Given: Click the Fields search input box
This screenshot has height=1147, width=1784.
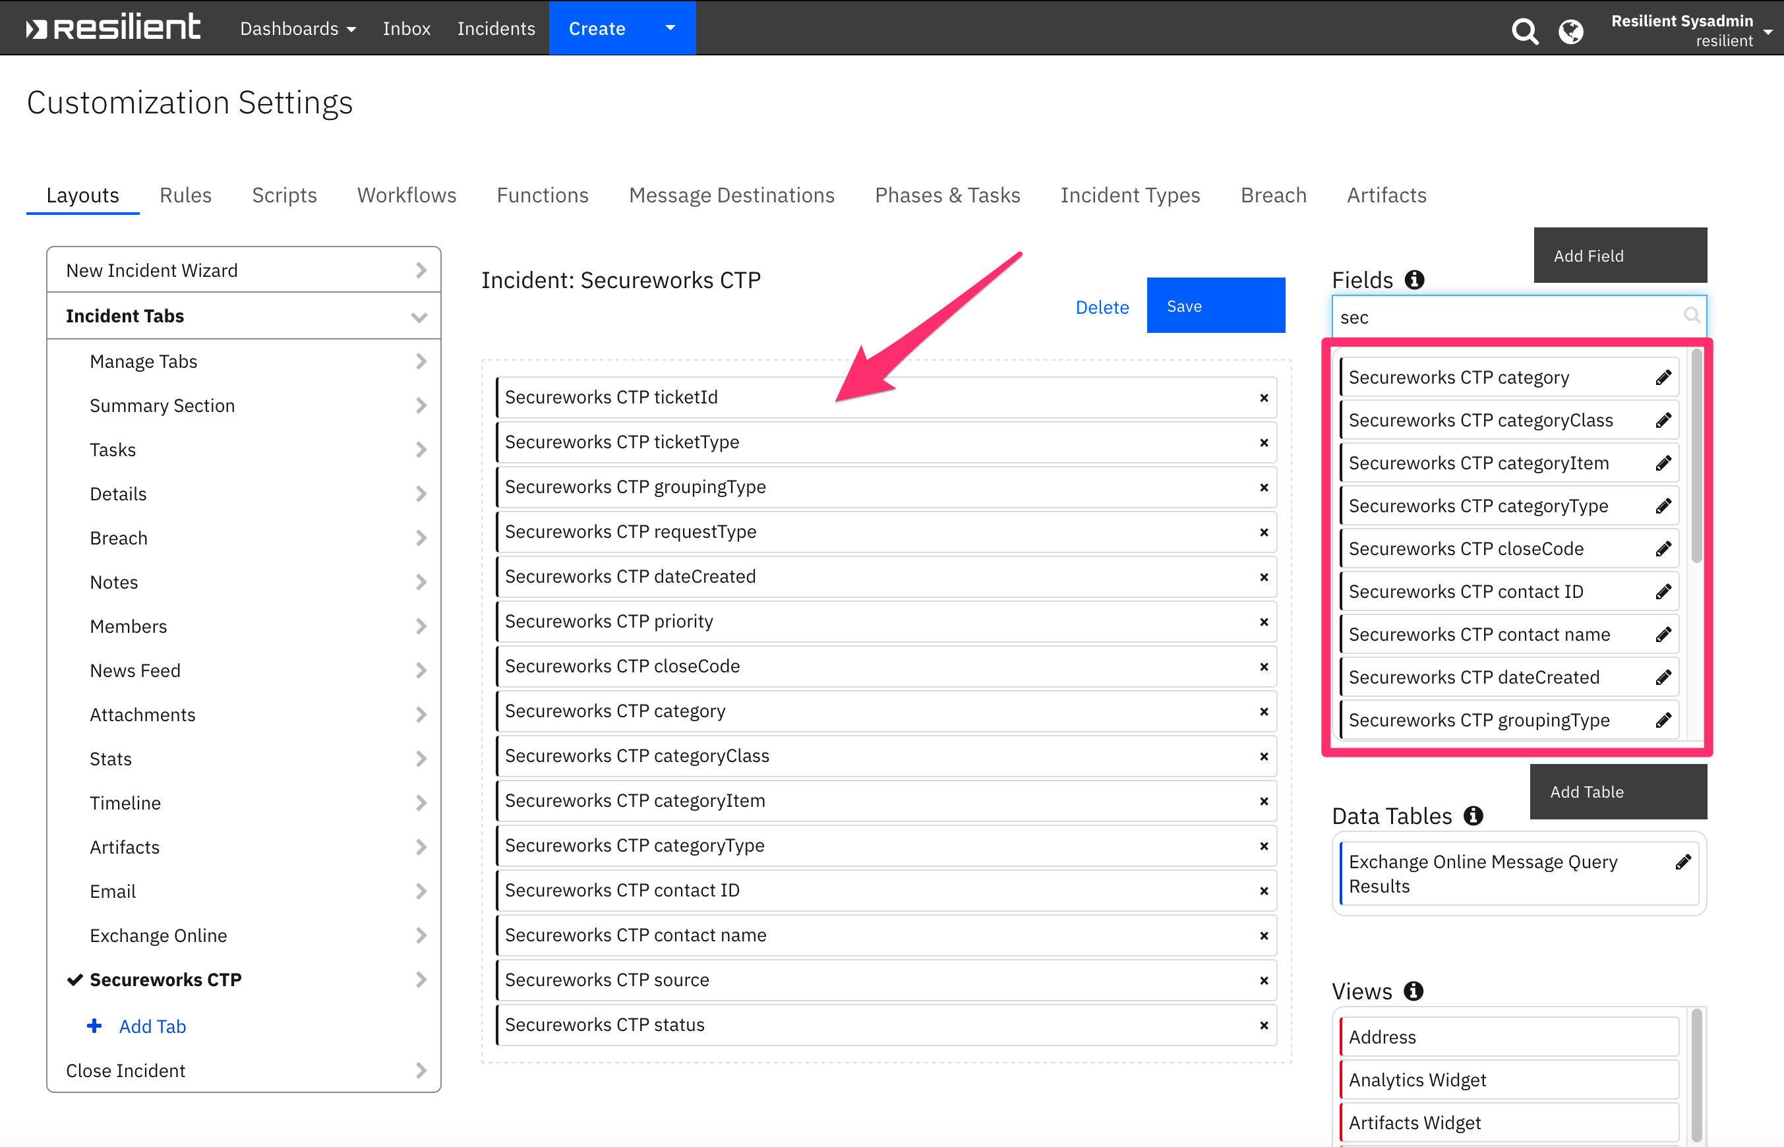Looking at the screenshot, I should (x=1519, y=316).
